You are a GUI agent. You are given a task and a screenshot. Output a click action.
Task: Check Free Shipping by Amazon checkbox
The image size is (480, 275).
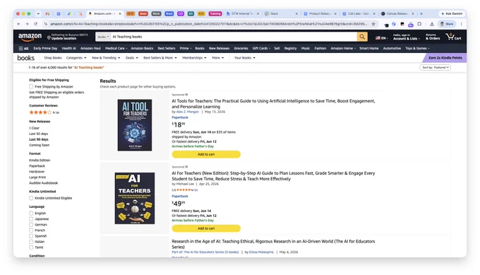click(x=31, y=87)
